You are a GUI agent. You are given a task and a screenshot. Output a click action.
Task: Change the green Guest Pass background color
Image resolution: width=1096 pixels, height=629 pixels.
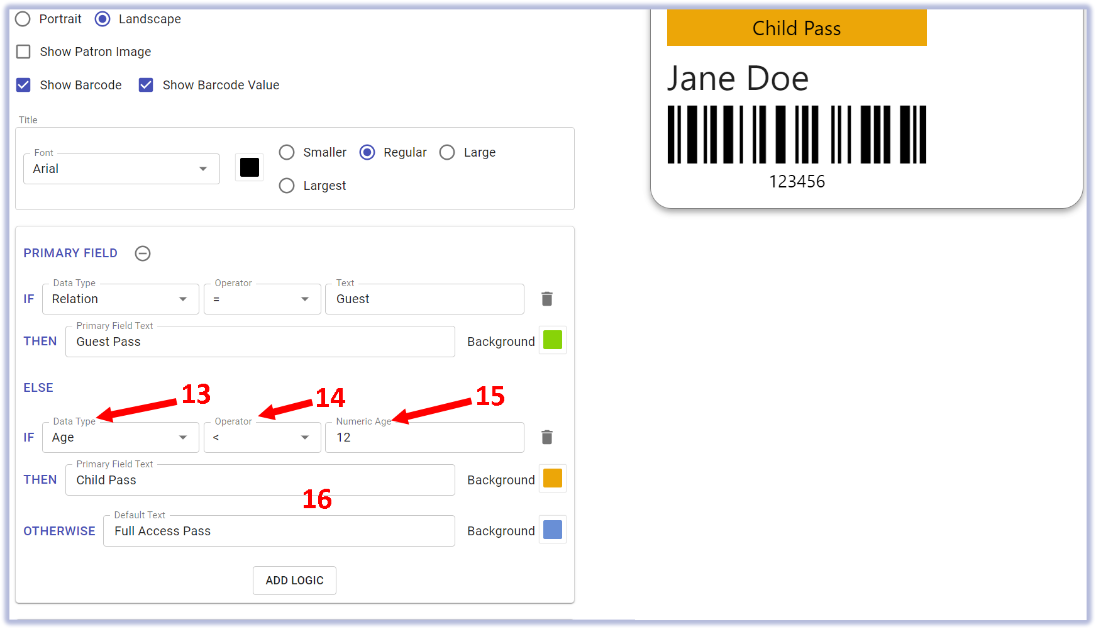tap(552, 340)
